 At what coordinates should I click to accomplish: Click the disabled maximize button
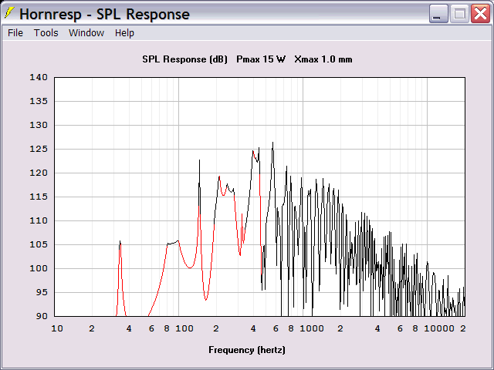[x=459, y=14]
